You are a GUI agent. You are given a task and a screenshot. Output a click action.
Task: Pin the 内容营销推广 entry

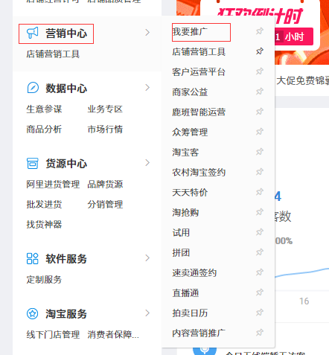260,333
